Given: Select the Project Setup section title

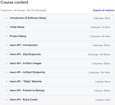Looking at the screenshot, I should tap(18, 36).
